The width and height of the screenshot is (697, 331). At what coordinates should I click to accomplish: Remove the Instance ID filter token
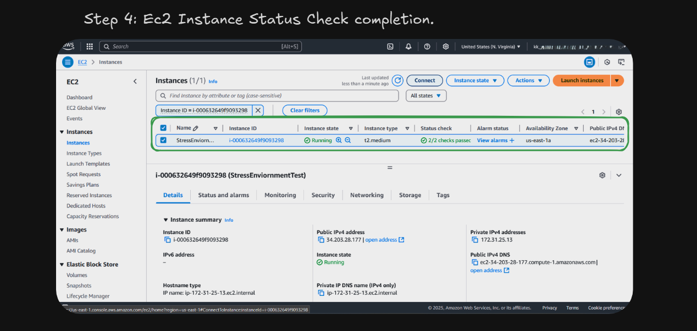(x=258, y=110)
